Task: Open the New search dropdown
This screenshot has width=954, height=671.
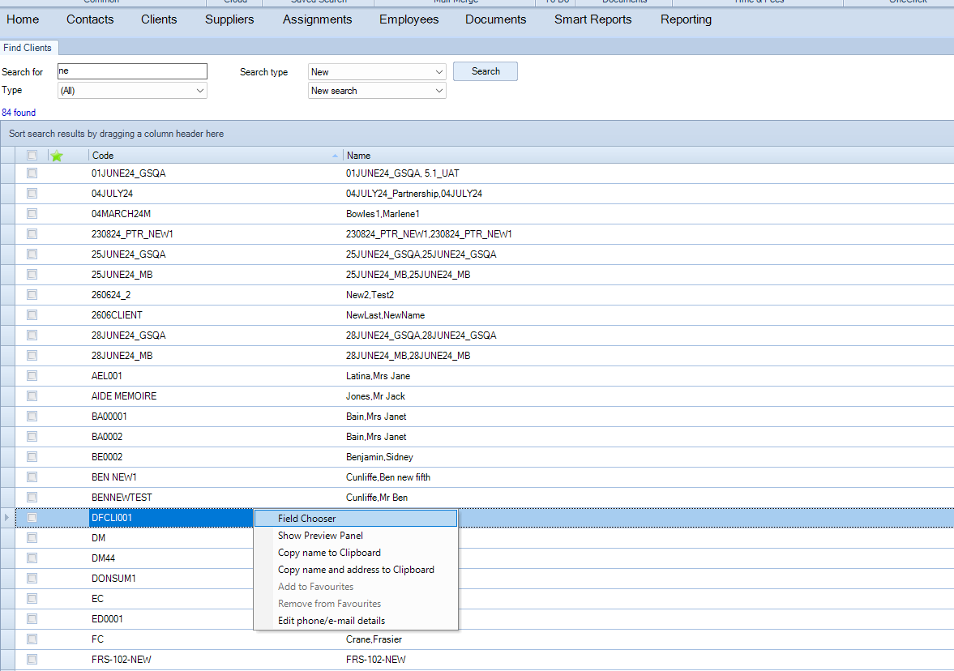Action: tap(377, 91)
